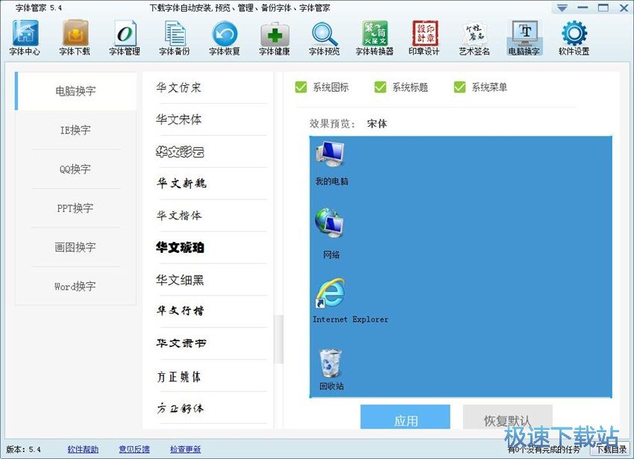634x459 pixels.
Task: Open the 电脑换字 toolbar icon
Action: click(x=524, y=37)
